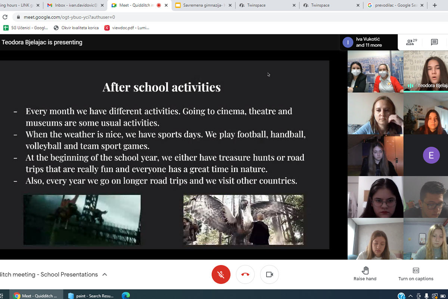Viewport: 448px width, 299px height.
Task: Open the SG Učenici bookmark
Action: tap(26, 28)
